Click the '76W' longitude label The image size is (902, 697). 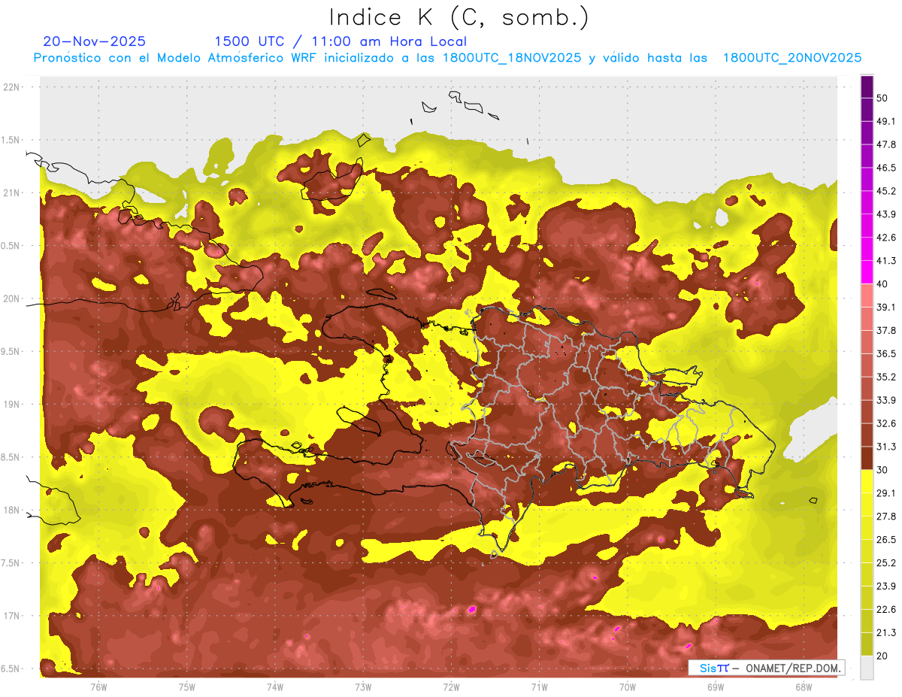(98, 687)
